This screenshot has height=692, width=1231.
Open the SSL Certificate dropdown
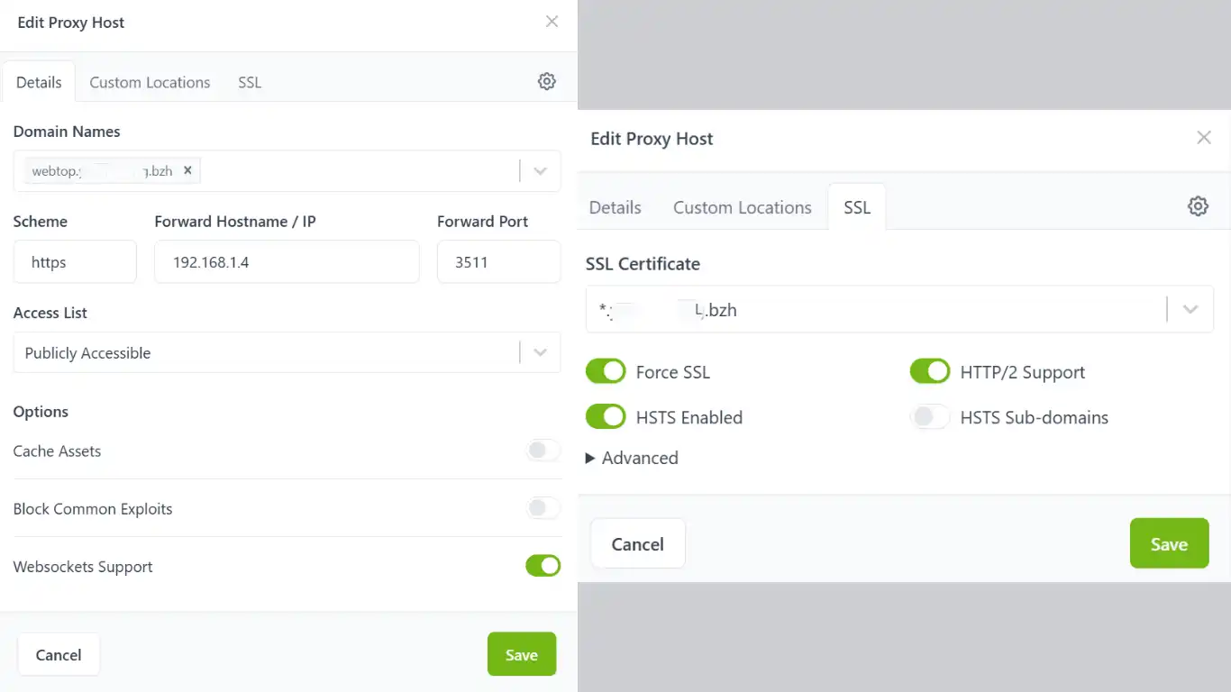click(1190, 309)
